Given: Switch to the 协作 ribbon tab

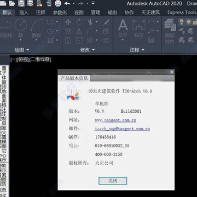Looking at the screenshot, I should pos(129,13).
